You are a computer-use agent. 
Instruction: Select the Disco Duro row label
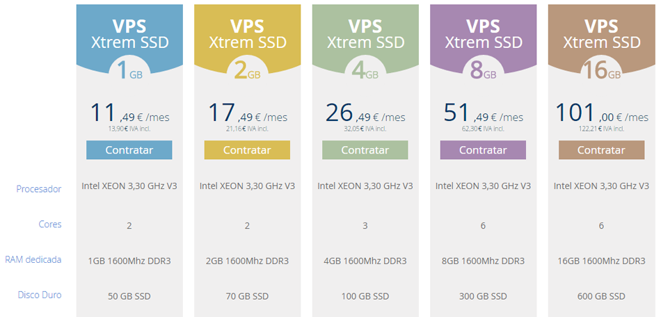pos(40,295)
